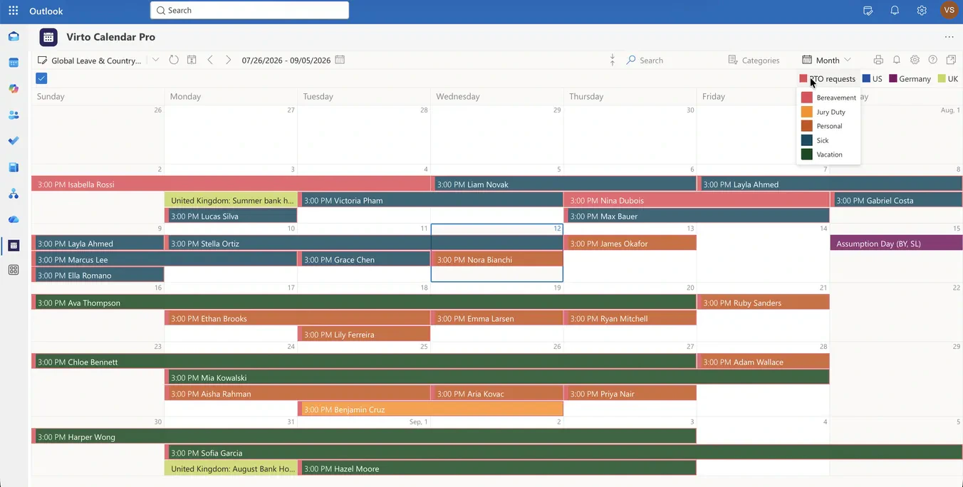Open the date picker calendar icon
The width and height of the screenshot is (963, 487).
pyautogui.click(x=340, y=60)
